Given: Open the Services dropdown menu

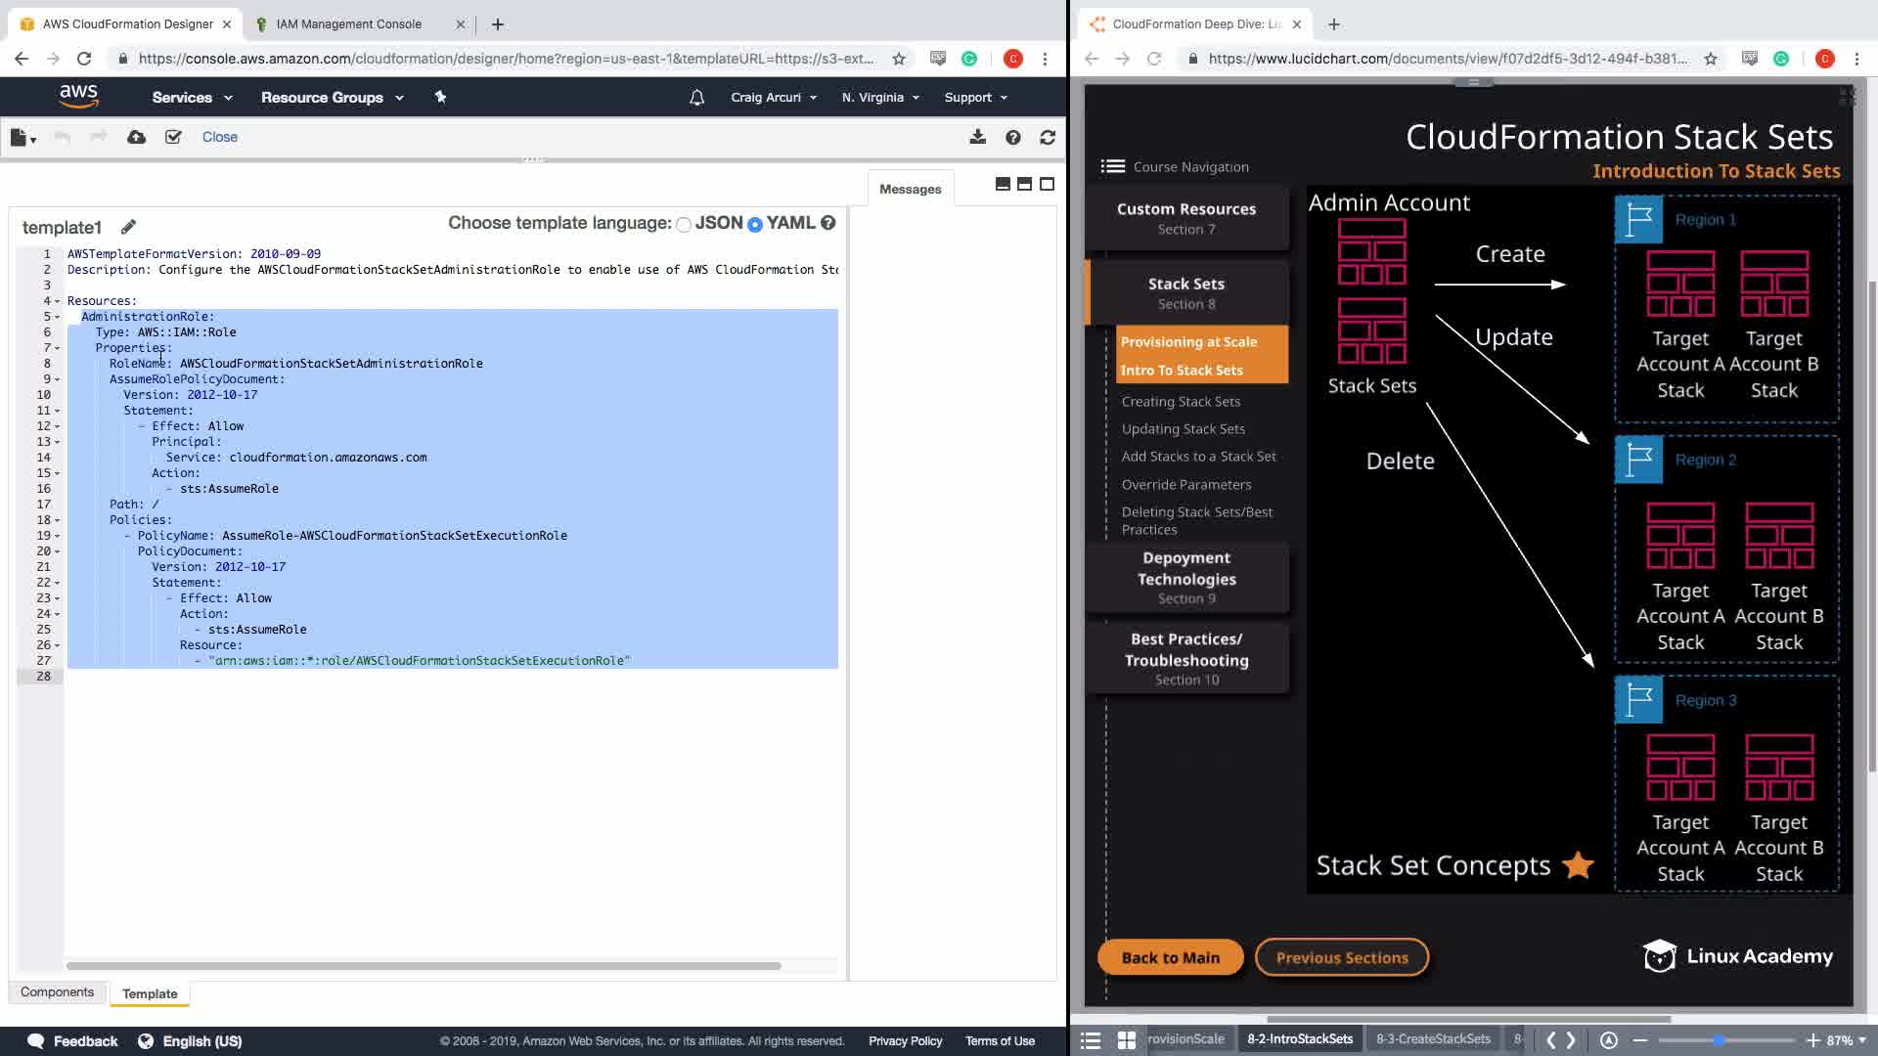Looking at the screenshot, I should point(192,98).
